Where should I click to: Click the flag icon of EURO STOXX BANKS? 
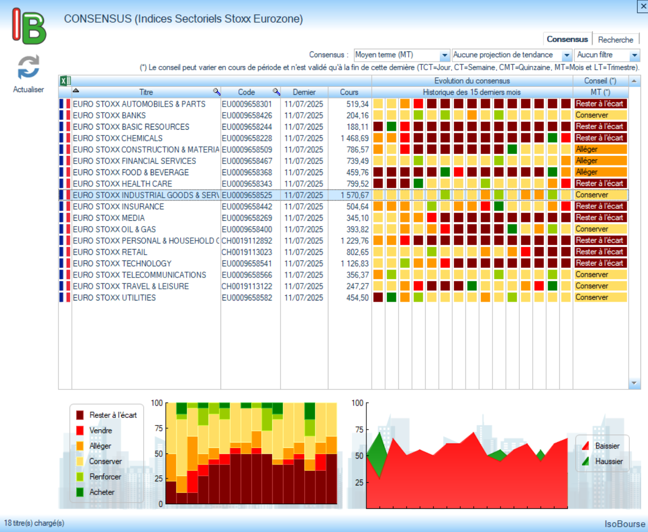click(x=65, y=115)
